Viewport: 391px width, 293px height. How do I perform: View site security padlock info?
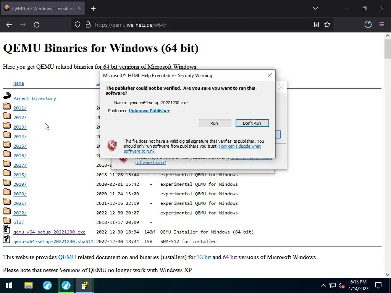point(88,24)
